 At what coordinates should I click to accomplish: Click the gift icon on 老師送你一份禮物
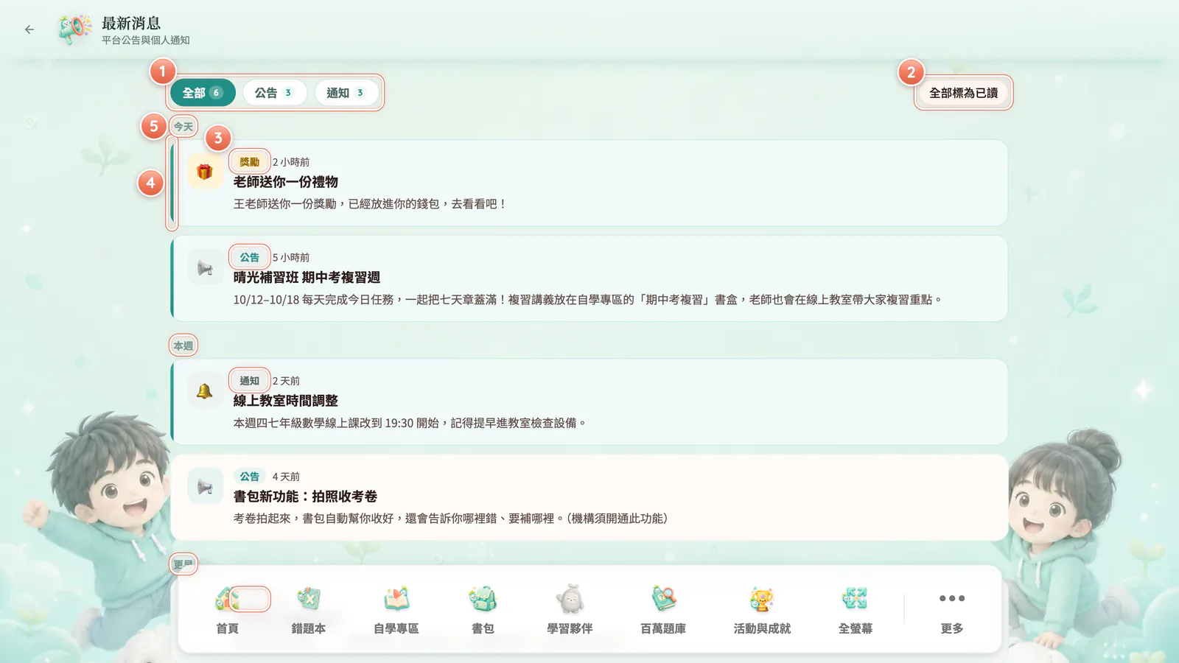tap(205, 172)
